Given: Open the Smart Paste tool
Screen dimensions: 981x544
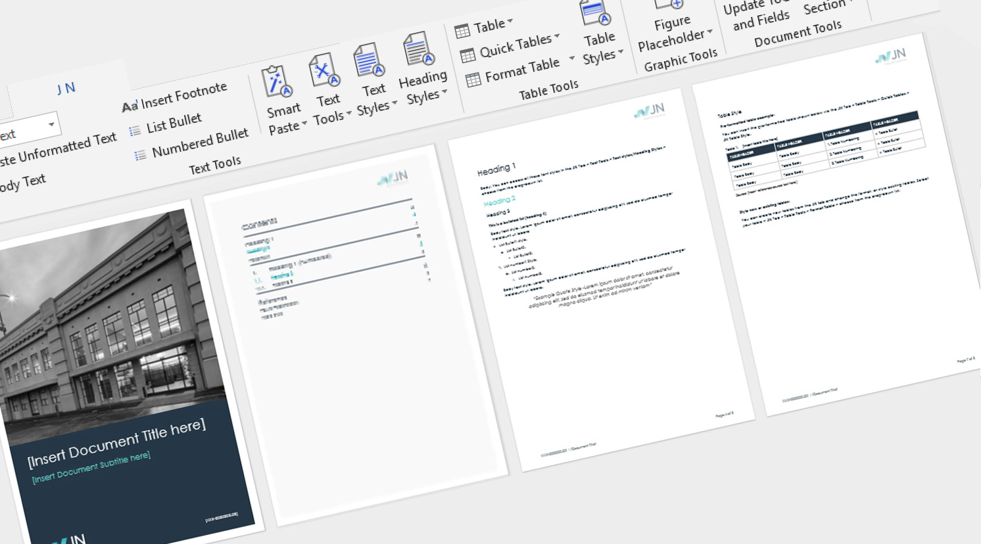Looking at the screenshot, I should click(x=277, y=81).
